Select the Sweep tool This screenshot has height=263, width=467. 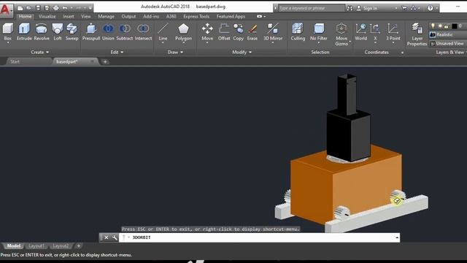tap(72, 32)
